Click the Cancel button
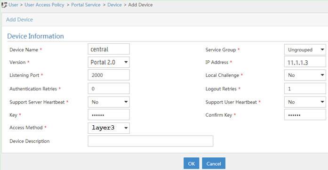 214,163
